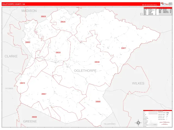Viewport: 174px width, 130px height.
Task: Click the compass rose icon
Action: click(138, 123)
